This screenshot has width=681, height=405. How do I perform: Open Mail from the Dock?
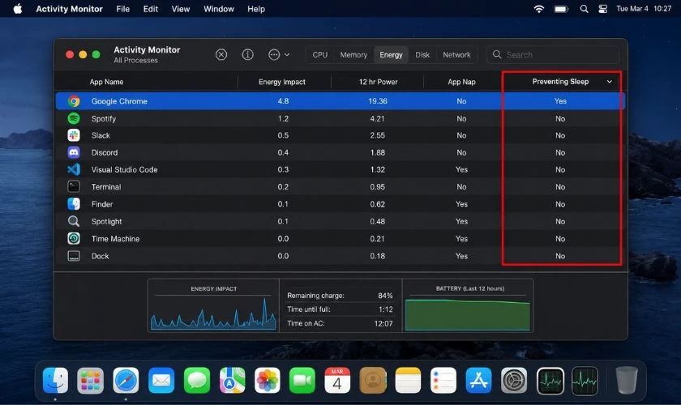pos(161,380)
